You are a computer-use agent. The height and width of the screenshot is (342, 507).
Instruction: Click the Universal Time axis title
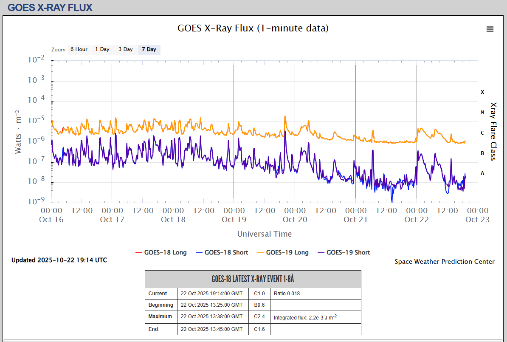point(264,234)
